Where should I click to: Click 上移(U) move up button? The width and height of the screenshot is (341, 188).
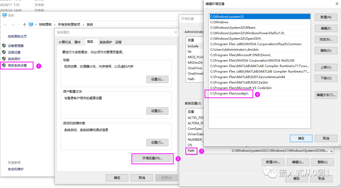(x=326, y=67)
